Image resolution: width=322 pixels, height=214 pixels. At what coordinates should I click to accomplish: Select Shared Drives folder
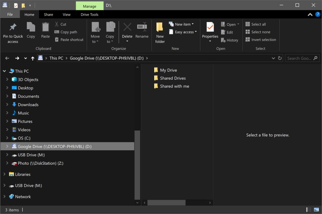[x=170, y=78]
